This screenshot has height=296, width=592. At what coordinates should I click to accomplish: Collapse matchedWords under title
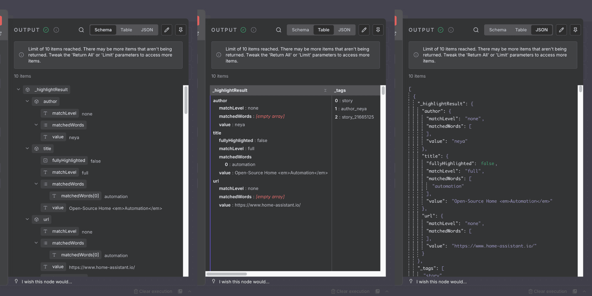[x=36, y=184]
